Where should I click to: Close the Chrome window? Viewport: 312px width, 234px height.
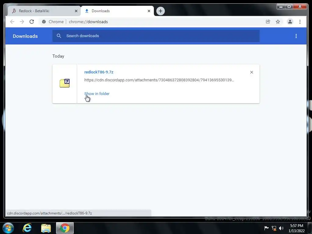[300, 7]
